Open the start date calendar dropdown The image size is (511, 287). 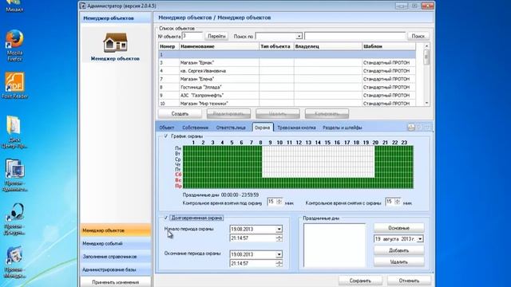279,229
